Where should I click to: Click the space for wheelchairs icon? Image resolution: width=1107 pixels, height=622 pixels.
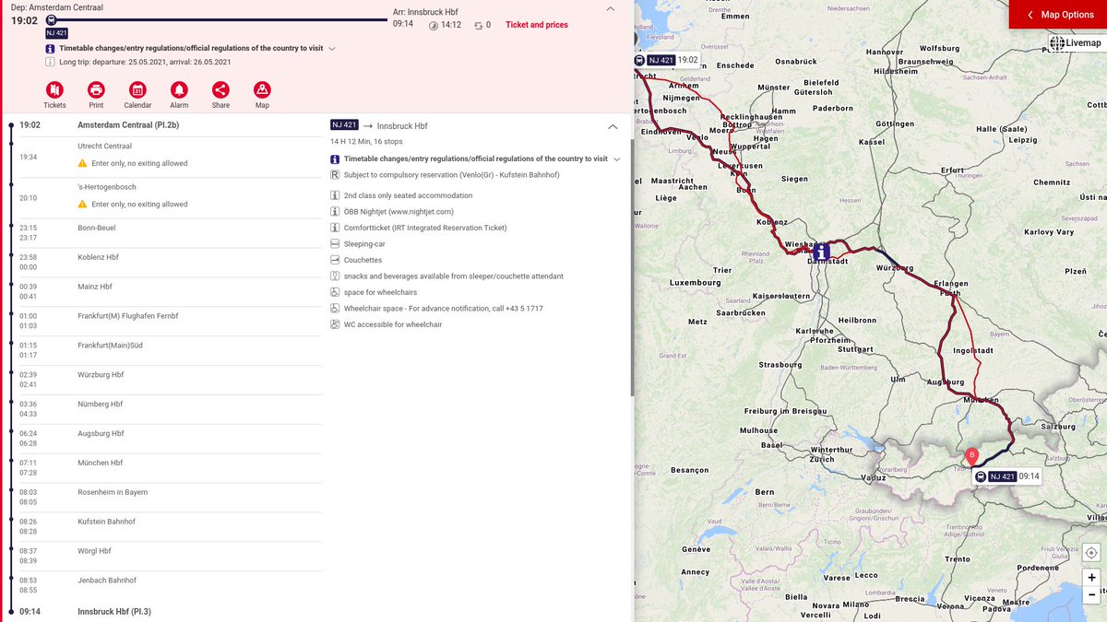[x=335, y=292]
